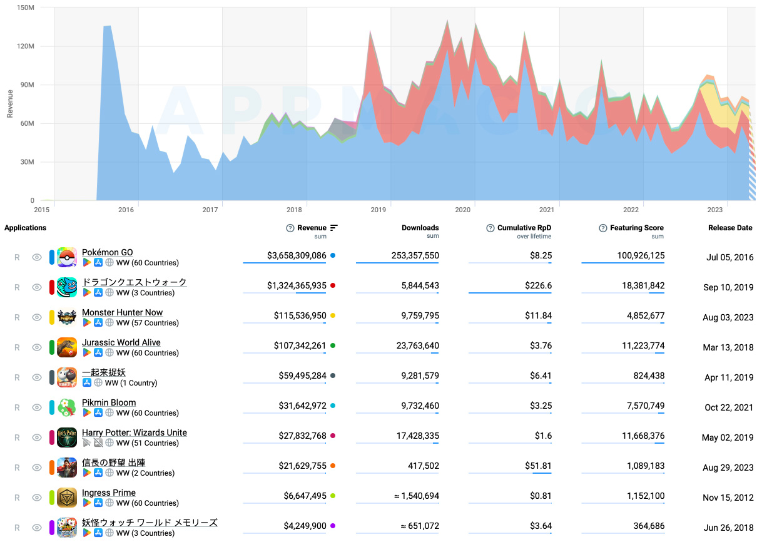Image resolution: width=762 pixels, height=542 pixels.
Task: Sort table by Cumulative RpD header
Action: (524, 228)
